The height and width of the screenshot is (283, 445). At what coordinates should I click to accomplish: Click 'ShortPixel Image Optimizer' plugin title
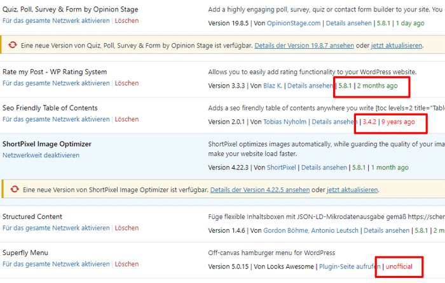47,144
